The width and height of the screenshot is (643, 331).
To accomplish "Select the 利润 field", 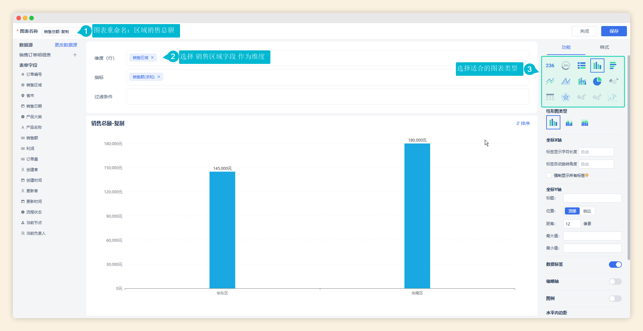I will pyautogui.click(x=28, y=149).
